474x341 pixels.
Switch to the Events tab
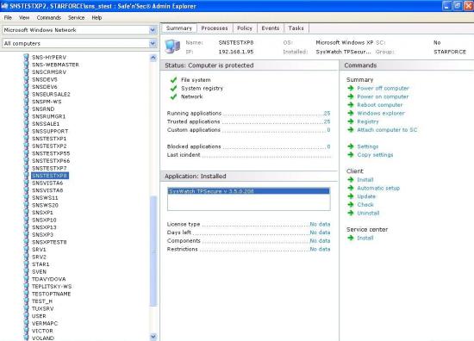271,28
